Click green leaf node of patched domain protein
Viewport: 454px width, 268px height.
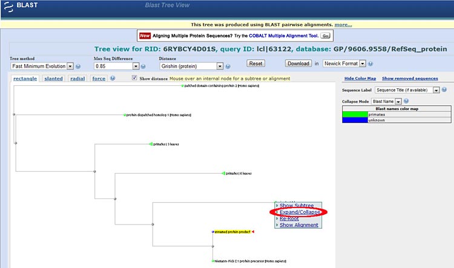(x=182, y=86)
